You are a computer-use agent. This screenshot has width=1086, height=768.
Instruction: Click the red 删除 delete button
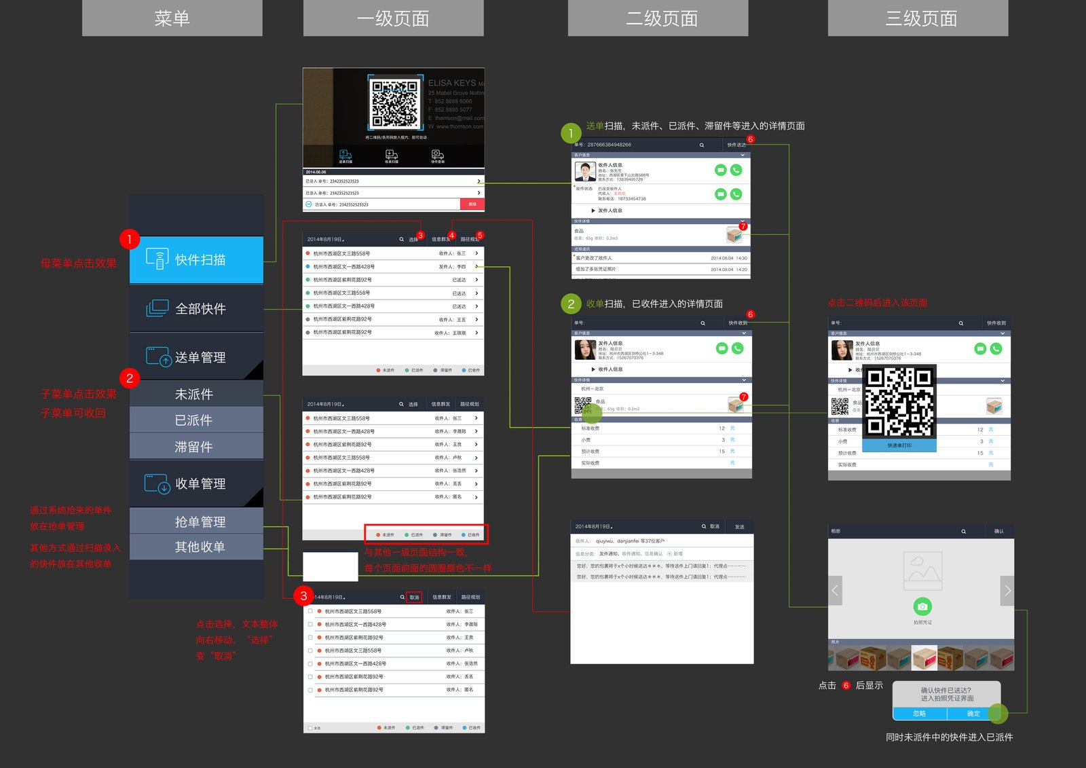[x=472, y=204]
